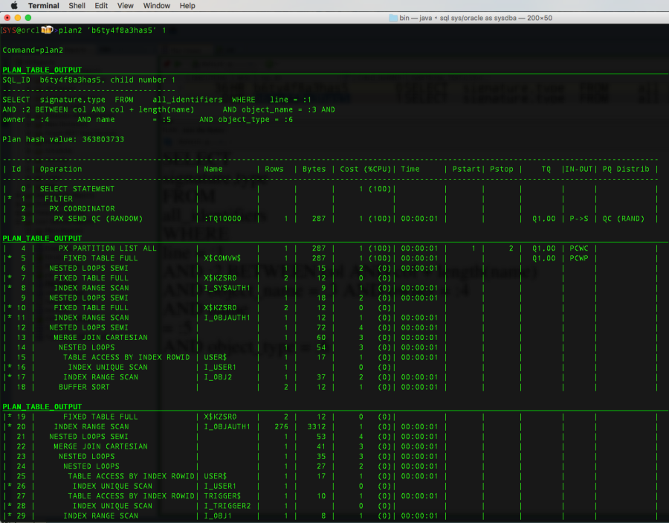Open the Terminal menu
The image size is (669, 523).
tap(45, 5)
